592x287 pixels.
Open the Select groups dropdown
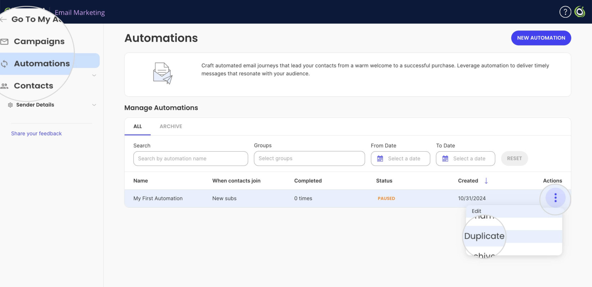pyautogui.click(x=309, y=158)
